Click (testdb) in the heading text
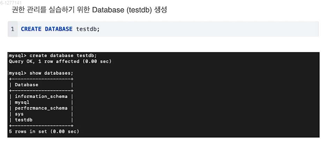 139,10
